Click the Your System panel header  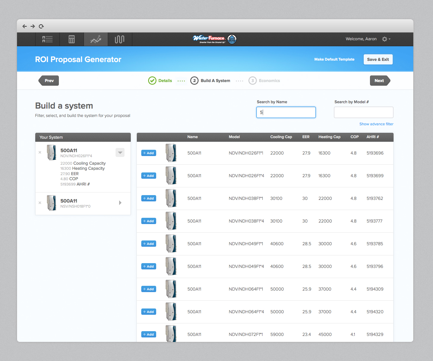pos(83,137)
